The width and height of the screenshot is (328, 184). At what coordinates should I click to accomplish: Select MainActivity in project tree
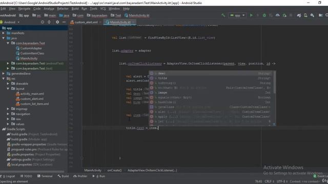(27, 58)
